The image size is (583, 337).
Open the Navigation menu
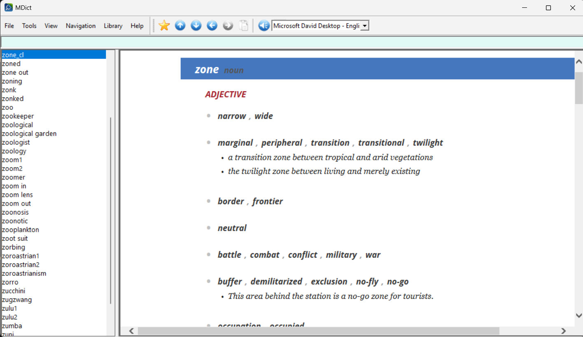(x=81, y=26)
